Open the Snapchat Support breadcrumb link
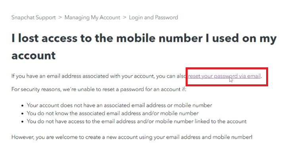This screenshot has height=160, width=307. tap(33, 17)
